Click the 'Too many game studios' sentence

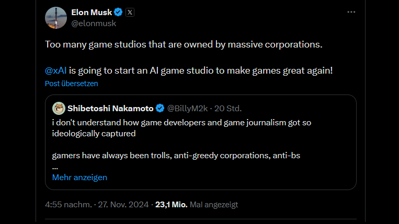[184, 44]
